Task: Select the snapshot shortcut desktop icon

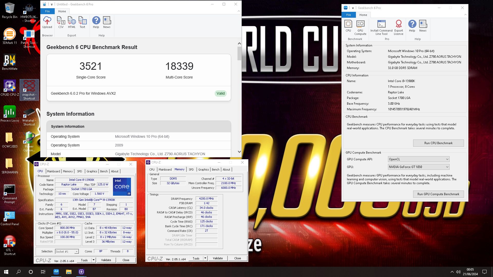Action: click(x=29, y=90)
